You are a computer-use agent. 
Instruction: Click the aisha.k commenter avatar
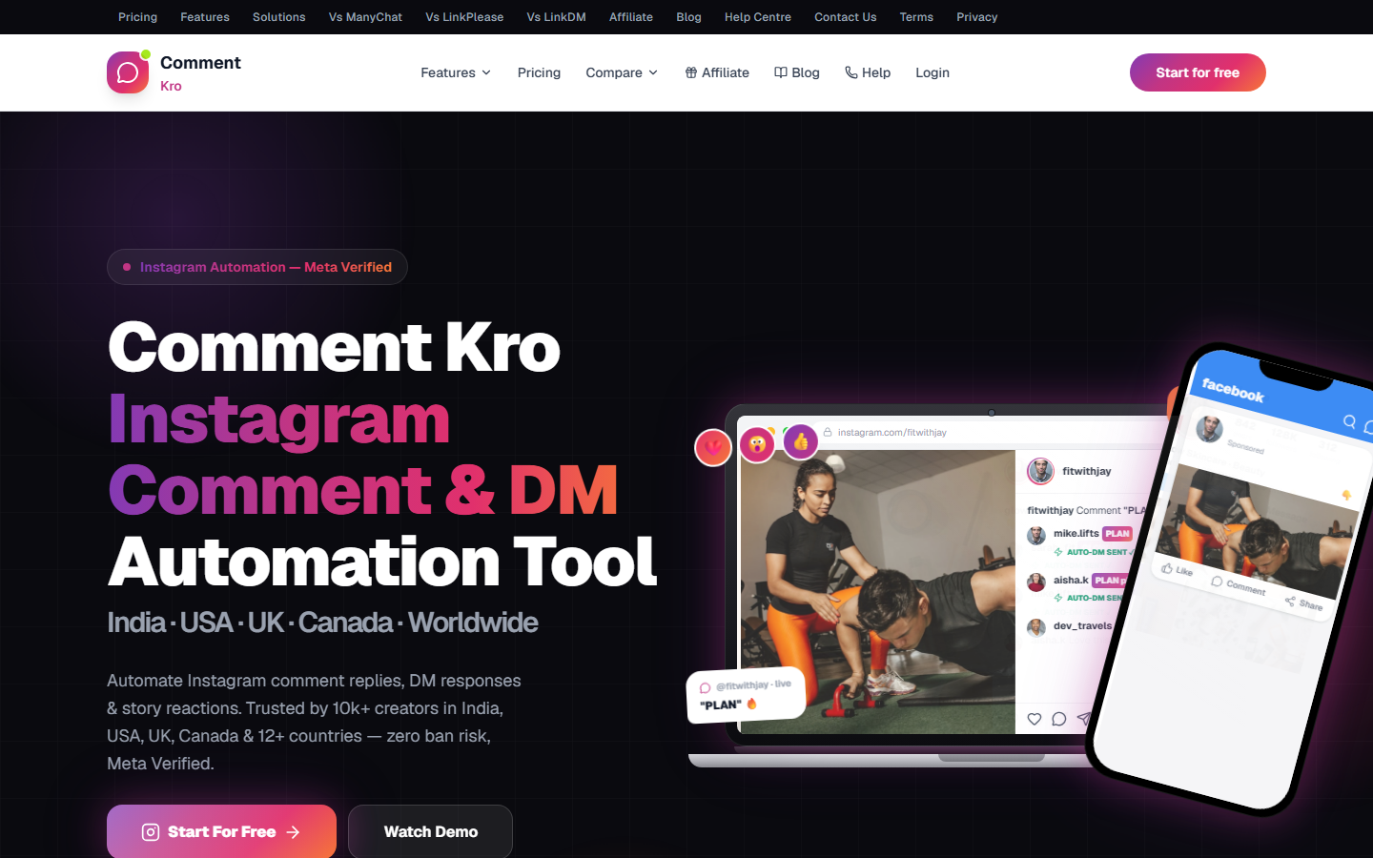pos(1036,582)
